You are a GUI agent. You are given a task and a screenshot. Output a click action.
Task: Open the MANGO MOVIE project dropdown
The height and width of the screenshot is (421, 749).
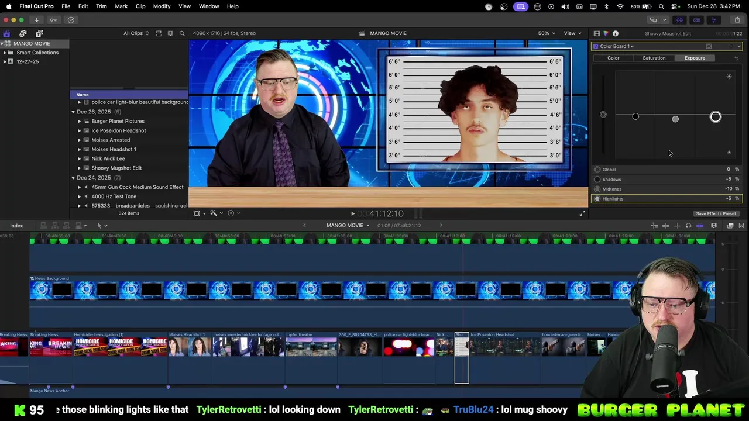348,226
